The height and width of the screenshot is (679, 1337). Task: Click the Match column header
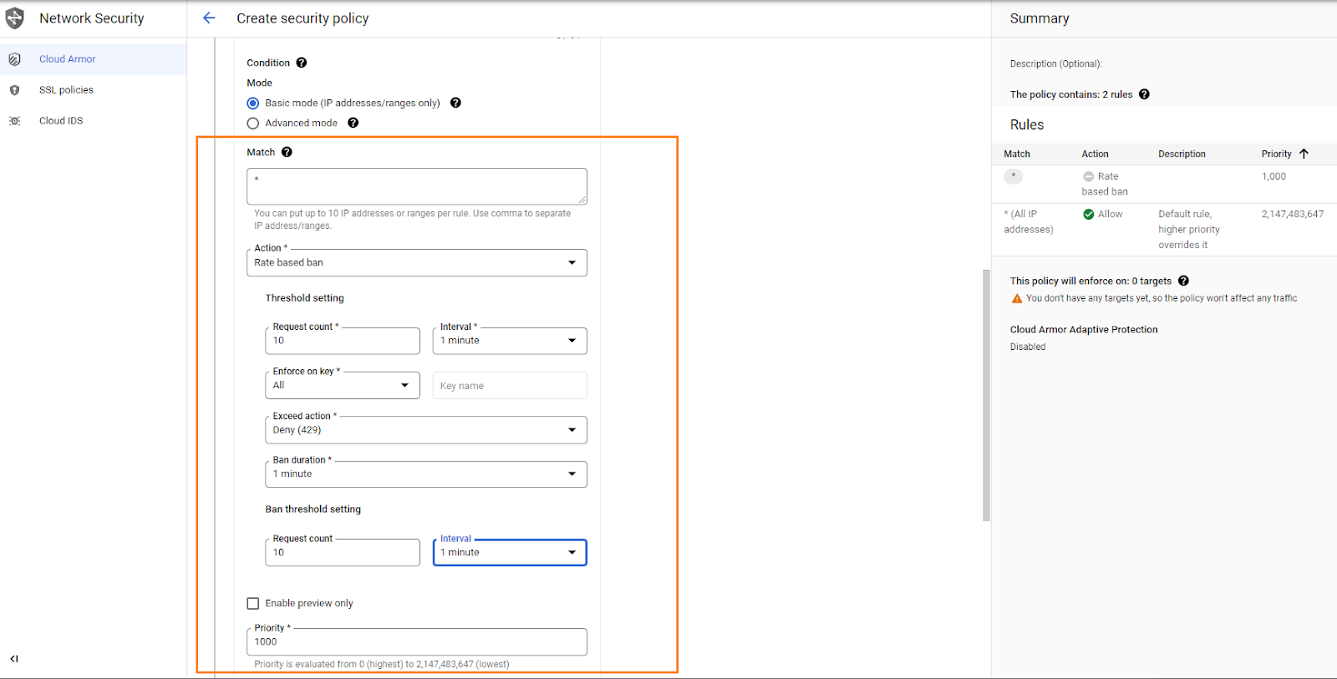(x=1017, y=154)
